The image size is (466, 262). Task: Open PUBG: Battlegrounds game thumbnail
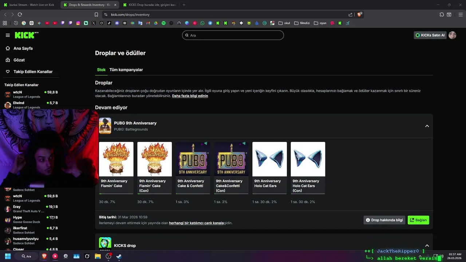pos(105,126)
